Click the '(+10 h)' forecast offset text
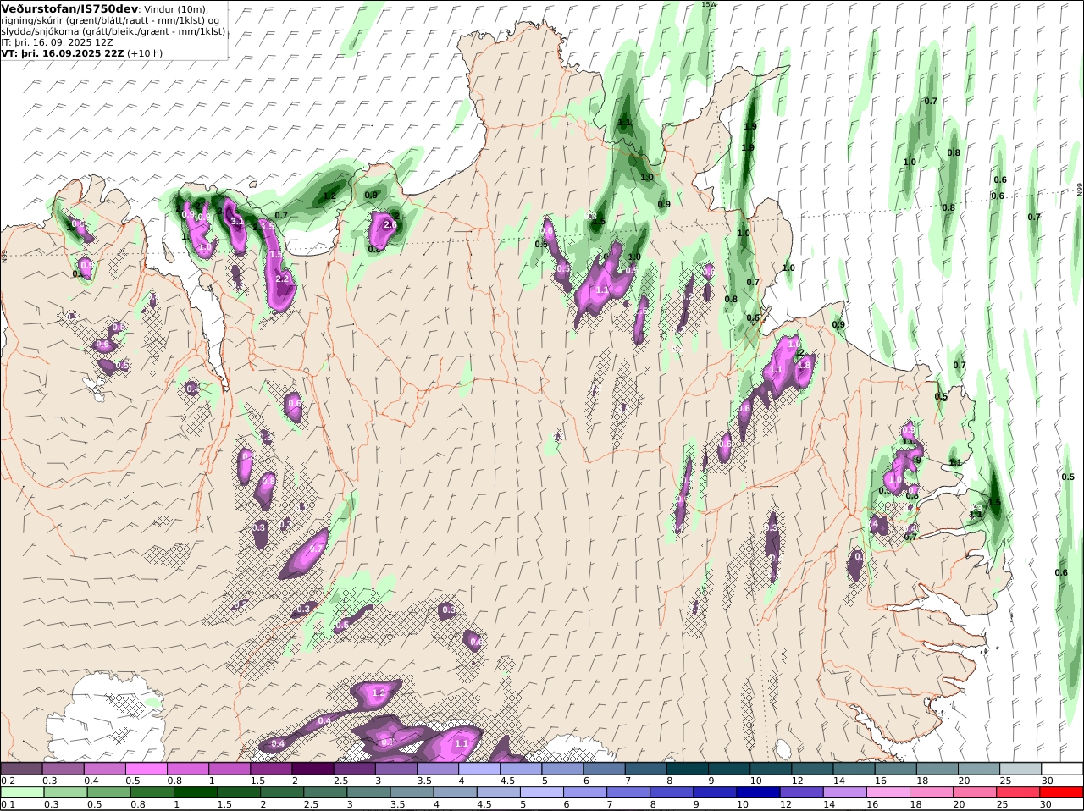1084x811 pixels. coord(145,52)
